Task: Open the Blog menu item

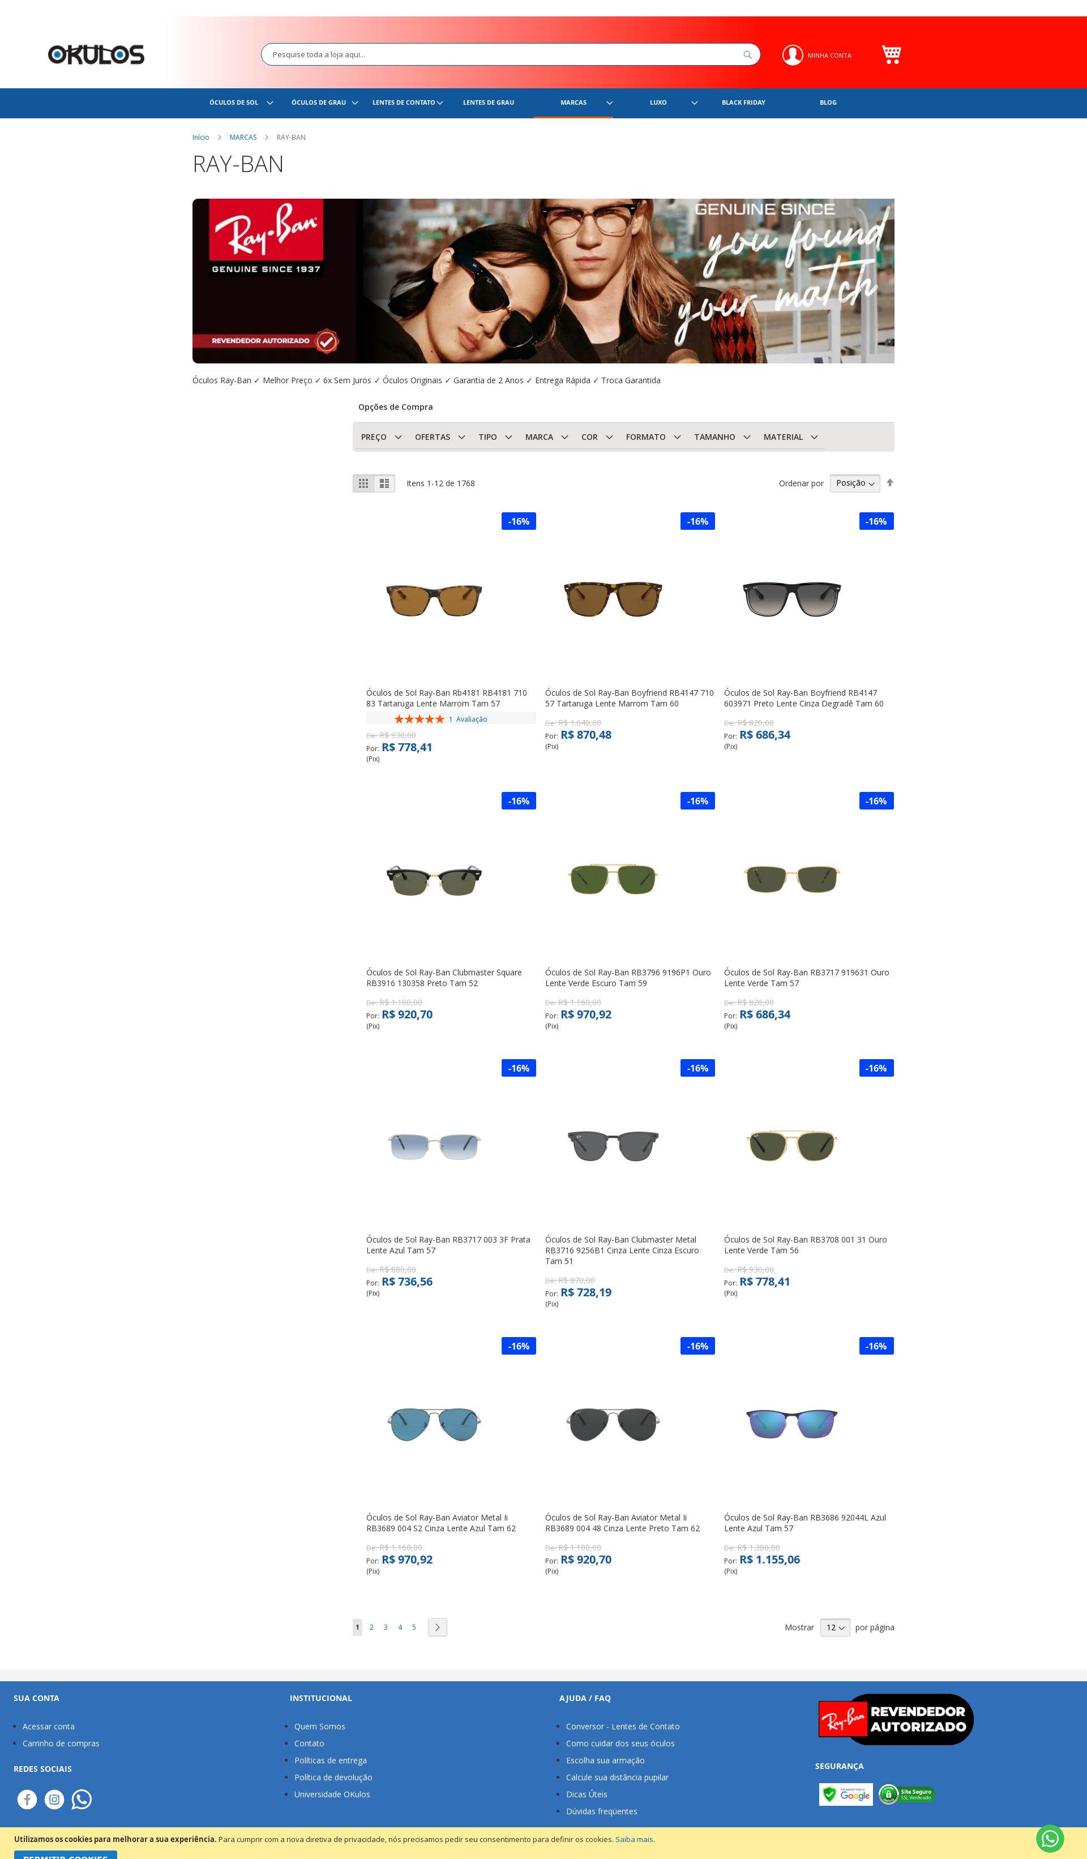Action: [x=828, y=102]
